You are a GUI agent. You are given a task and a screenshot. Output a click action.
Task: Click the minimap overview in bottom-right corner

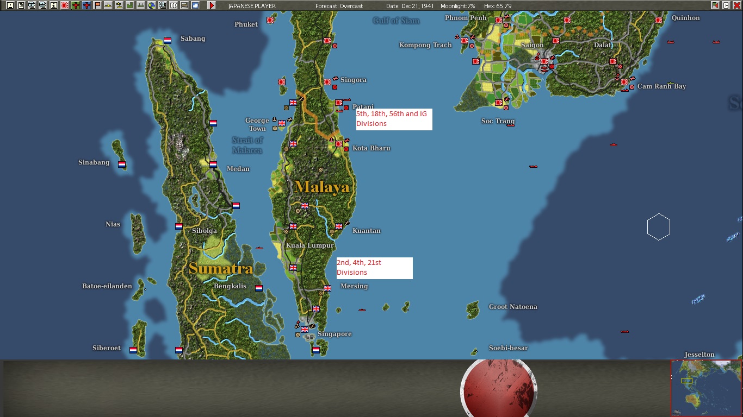(x=706, y=388)
